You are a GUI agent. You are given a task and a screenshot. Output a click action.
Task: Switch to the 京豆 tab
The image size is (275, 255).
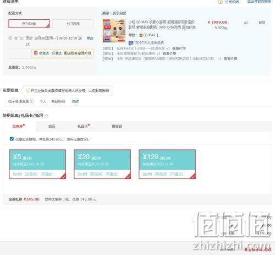[x=52, y=126]
